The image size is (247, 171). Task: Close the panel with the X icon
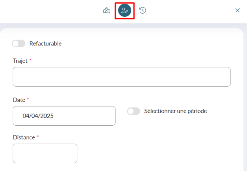coord(237,10)
